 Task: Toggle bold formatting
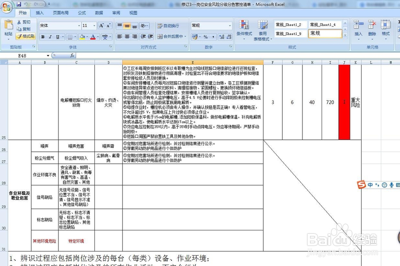(x=43, y=37)
